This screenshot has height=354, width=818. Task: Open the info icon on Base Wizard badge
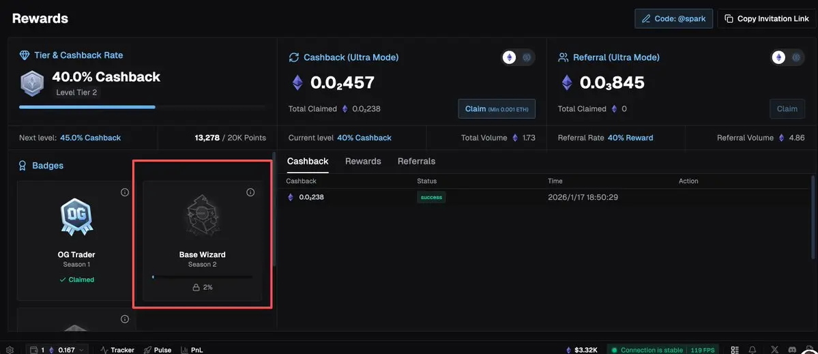[250, 192]
